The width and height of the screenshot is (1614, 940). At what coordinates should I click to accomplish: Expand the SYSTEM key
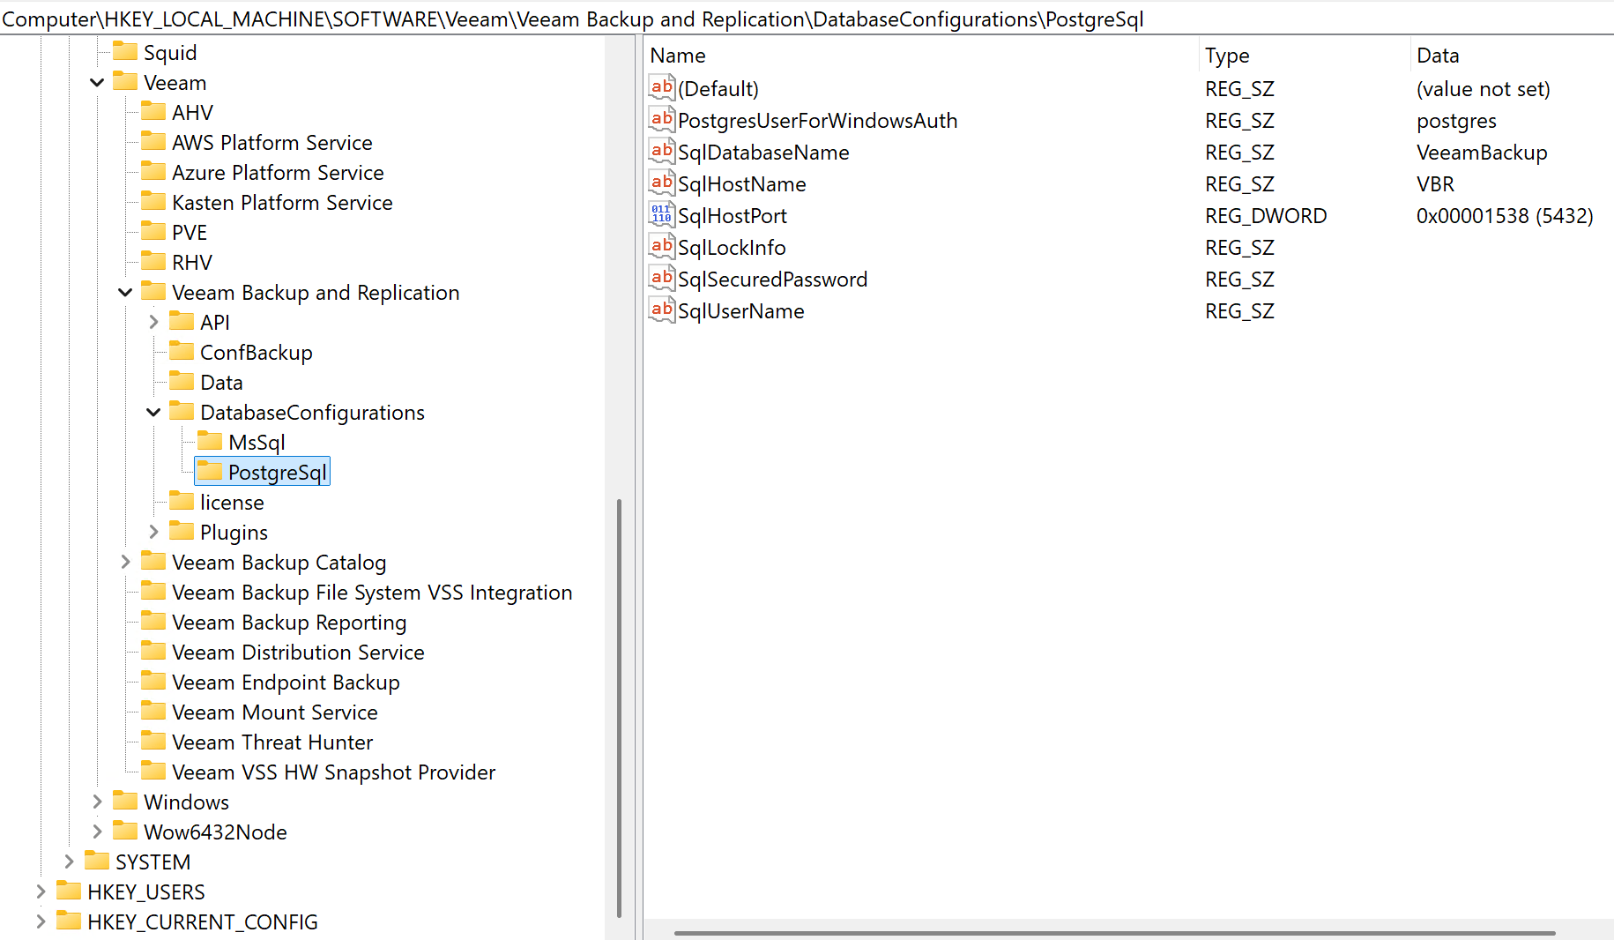[x=69, y=862]
